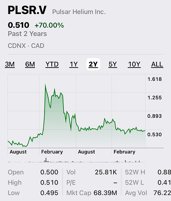
Task: Select the 3M time range
Action: pos(10,64)
